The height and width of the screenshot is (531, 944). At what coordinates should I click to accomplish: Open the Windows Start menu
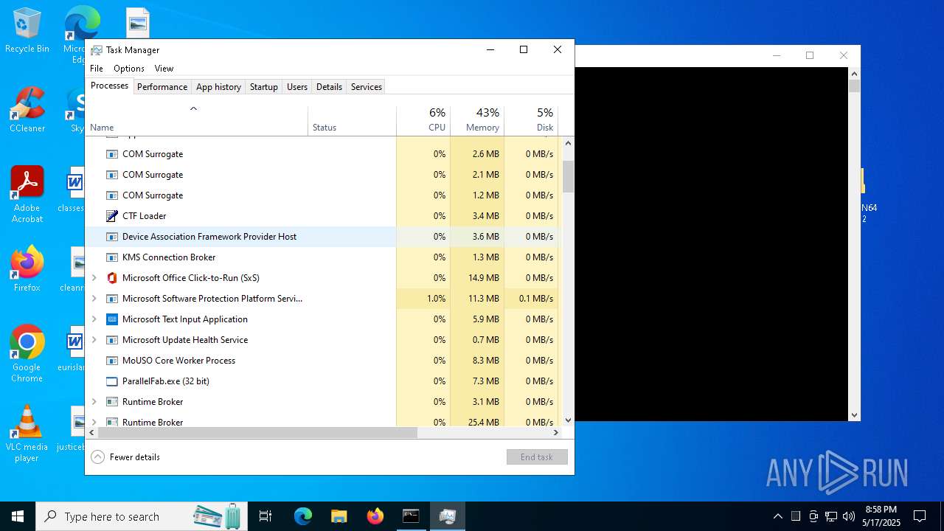pyautogui.click(x=18, y=516)
